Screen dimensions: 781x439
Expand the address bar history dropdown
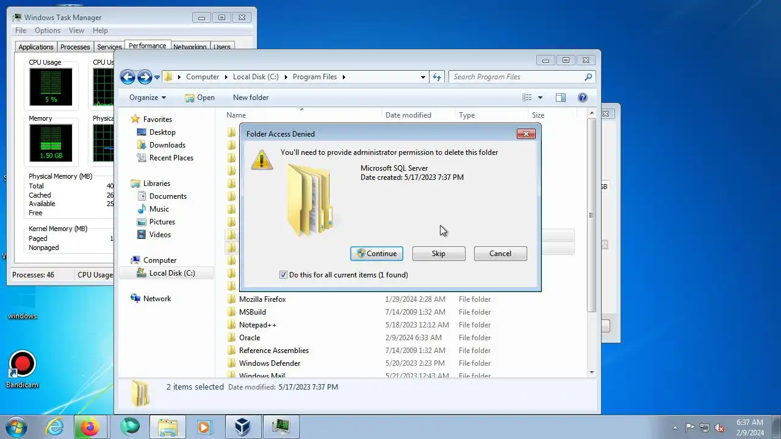coord(423,77)
